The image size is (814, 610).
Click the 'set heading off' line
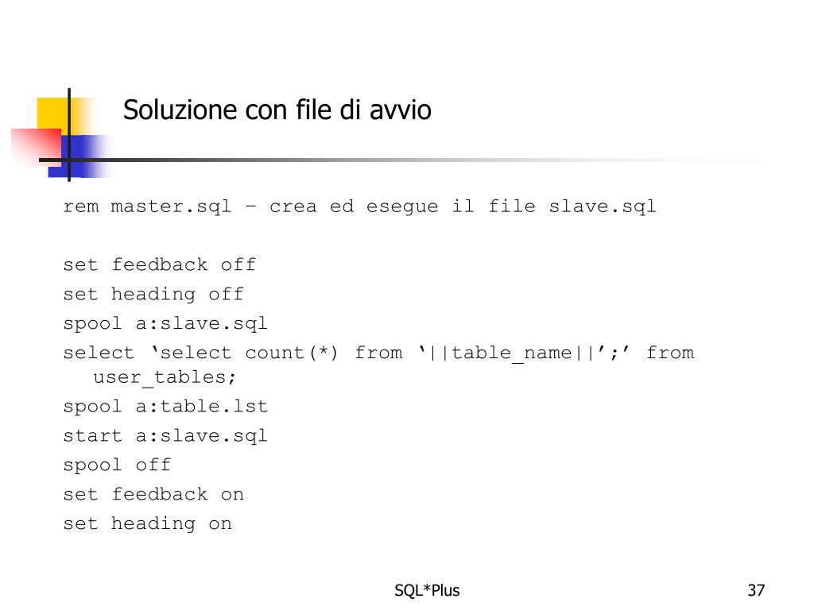(x=153, y=295)
